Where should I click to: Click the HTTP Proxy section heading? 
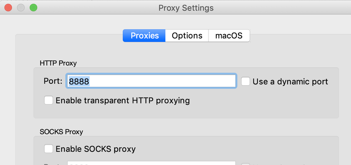[58, 63]
